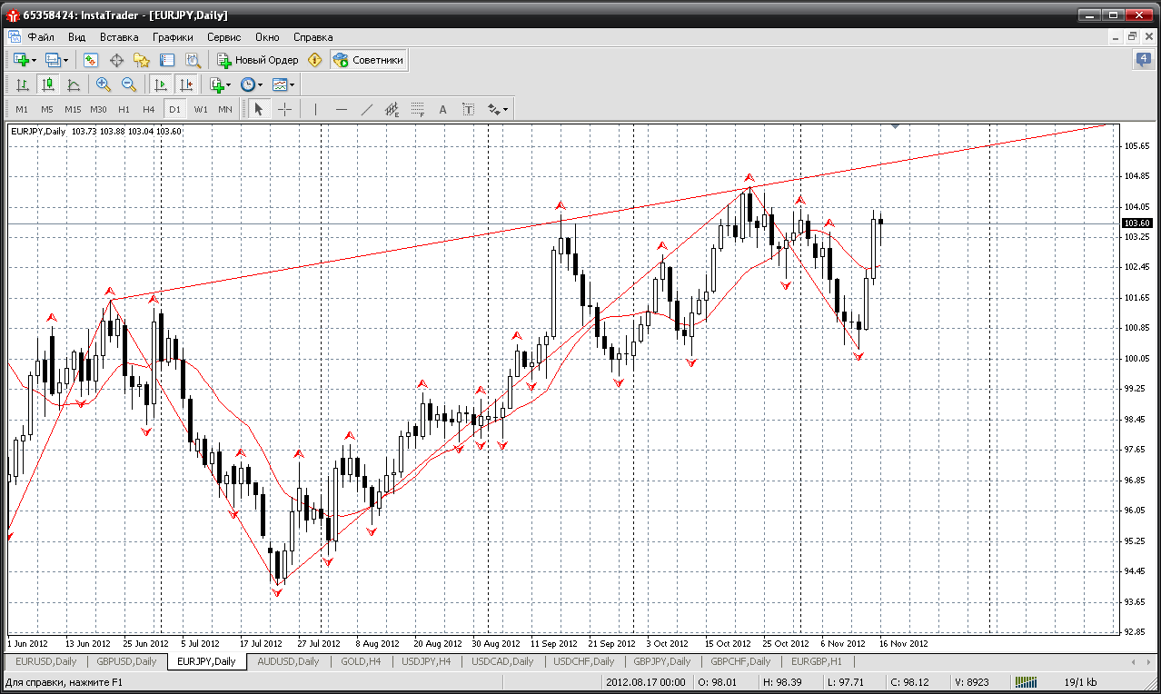Open the New Chart dropdown

tap(25, 60)
